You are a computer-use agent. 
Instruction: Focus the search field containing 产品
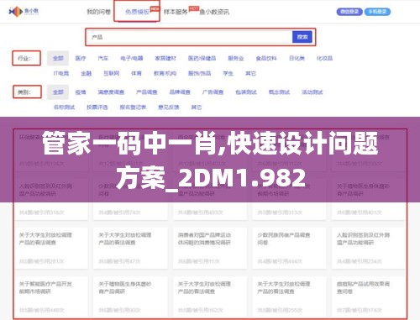(190, 37)
